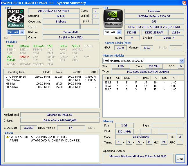Click the command rate 1T field
The image size is (188, 166).
[x=180, y=137]
